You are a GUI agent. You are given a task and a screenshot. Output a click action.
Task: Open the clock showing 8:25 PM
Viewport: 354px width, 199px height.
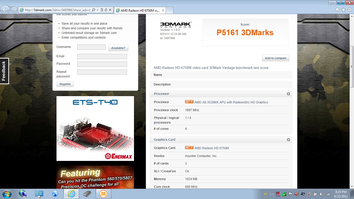click(x=341, y=194)
